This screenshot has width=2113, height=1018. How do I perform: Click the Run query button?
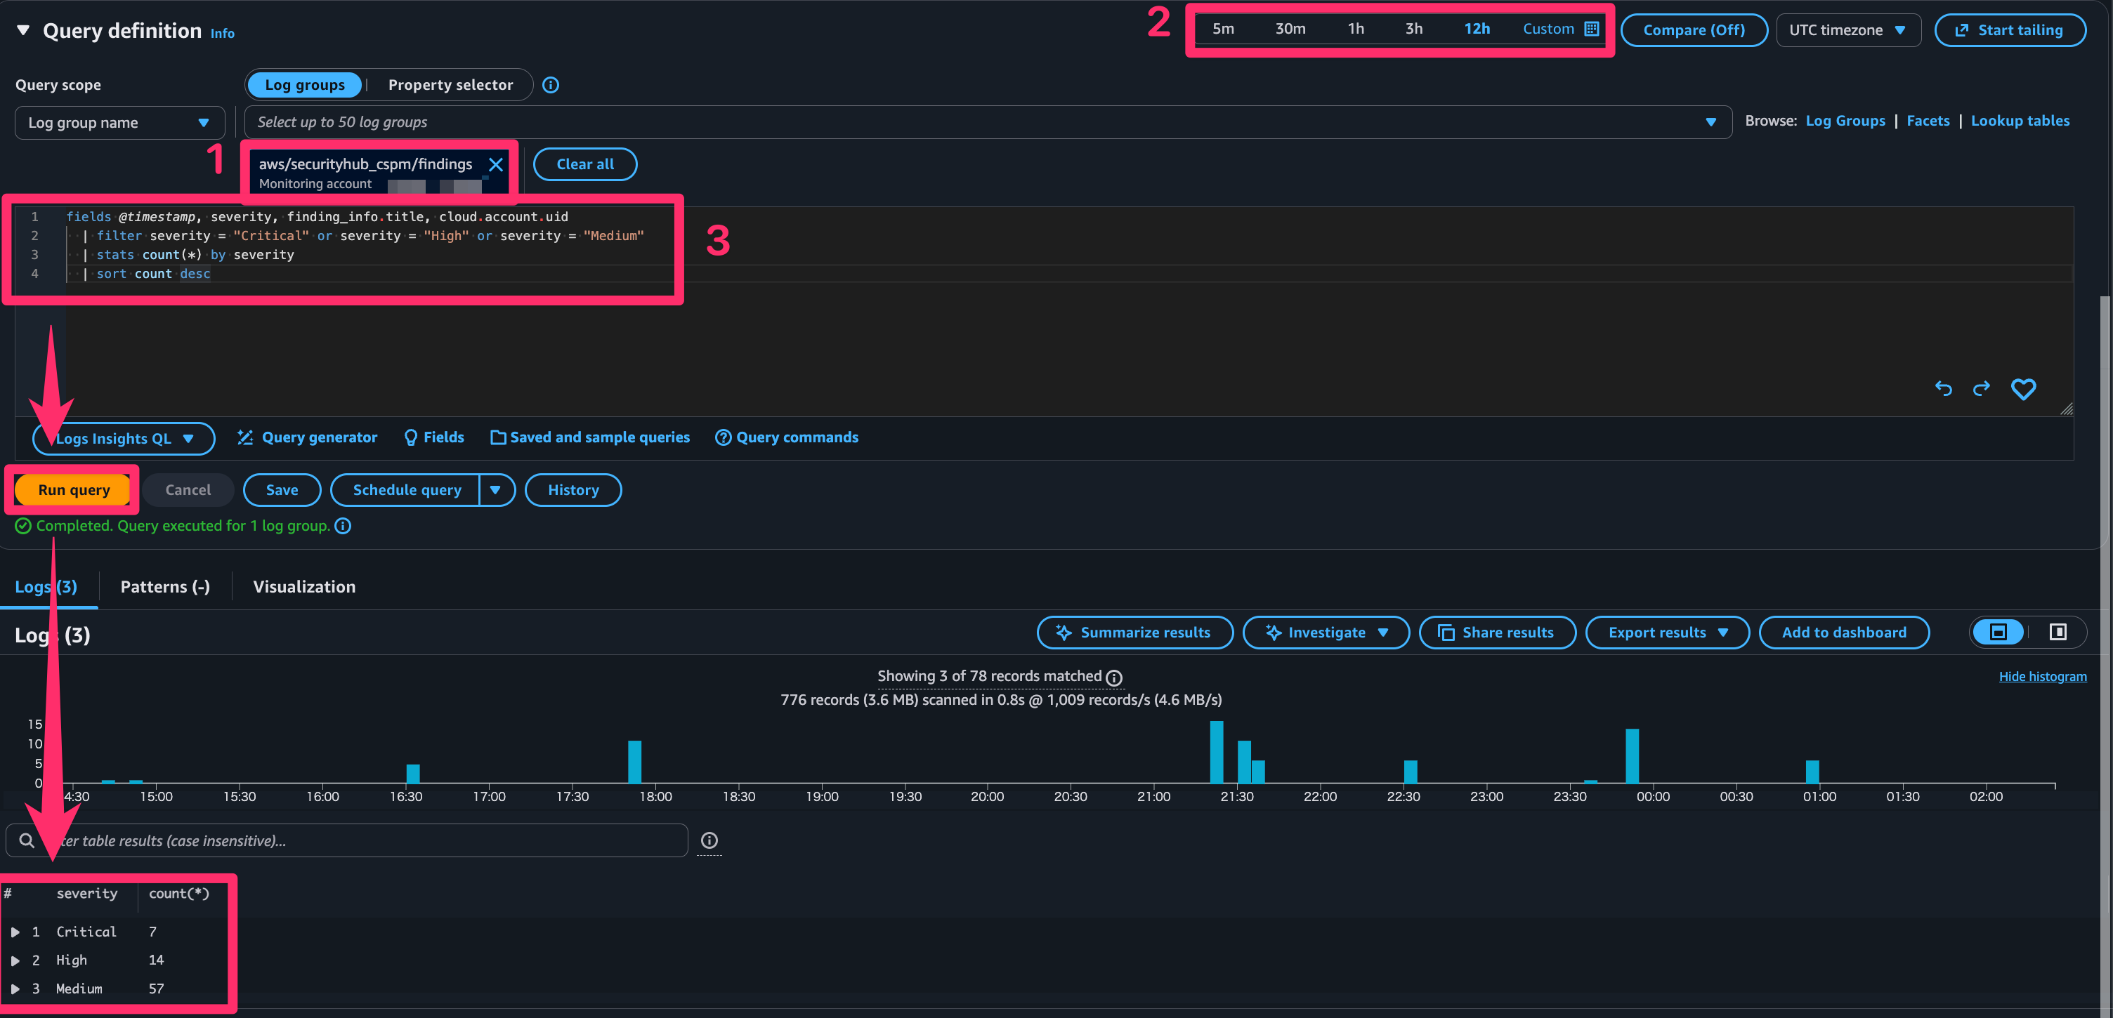coord(73,490)
